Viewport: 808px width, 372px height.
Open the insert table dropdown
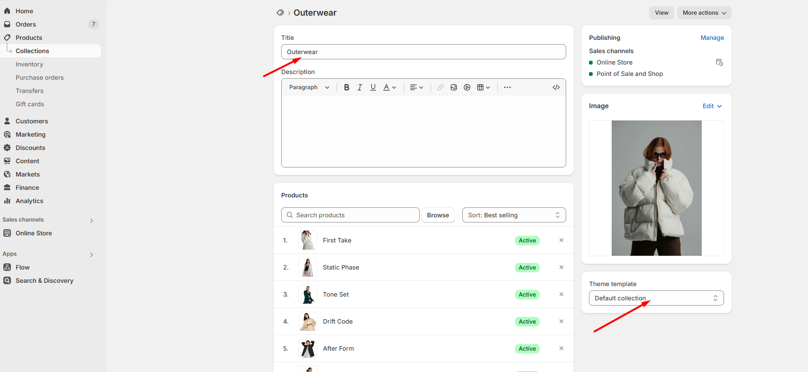(x=484, y=87)
